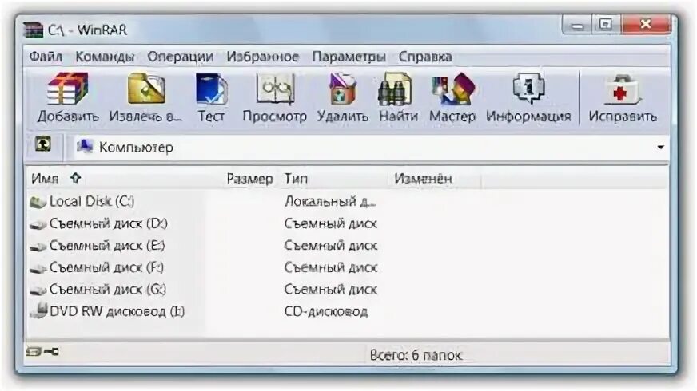Click the Local Disk (C:) drive icon

click(x=38, y=202)
